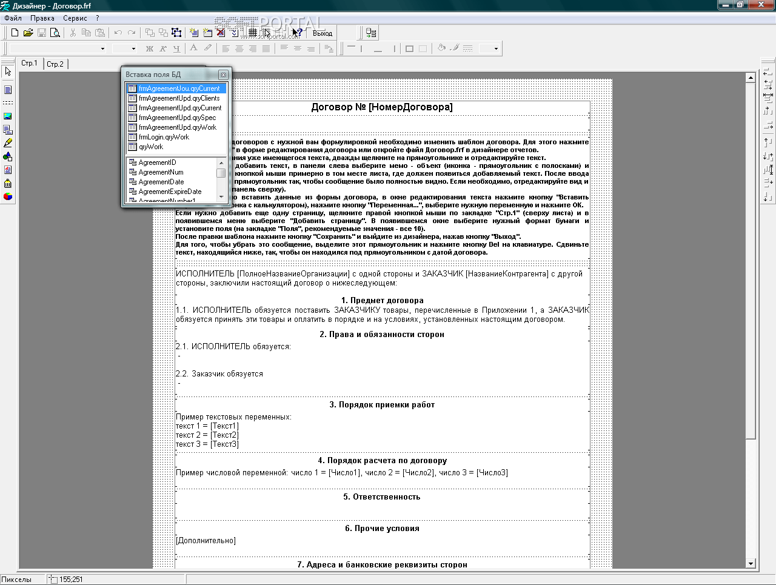
Task: Select frmAgreementJou.qryCurrent dataset
Action: pyautogui.click(x=176, y=89)
